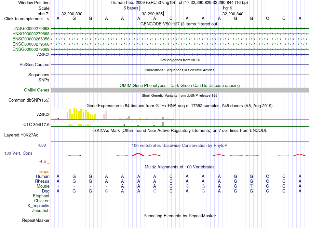The image size is (309, 228).
Task: Click the gray OMIM Genes bar
Action: [180, 90]
